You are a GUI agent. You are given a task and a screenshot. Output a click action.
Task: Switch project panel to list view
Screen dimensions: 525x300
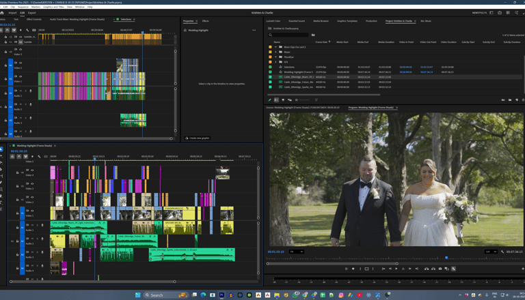(276, 100)
